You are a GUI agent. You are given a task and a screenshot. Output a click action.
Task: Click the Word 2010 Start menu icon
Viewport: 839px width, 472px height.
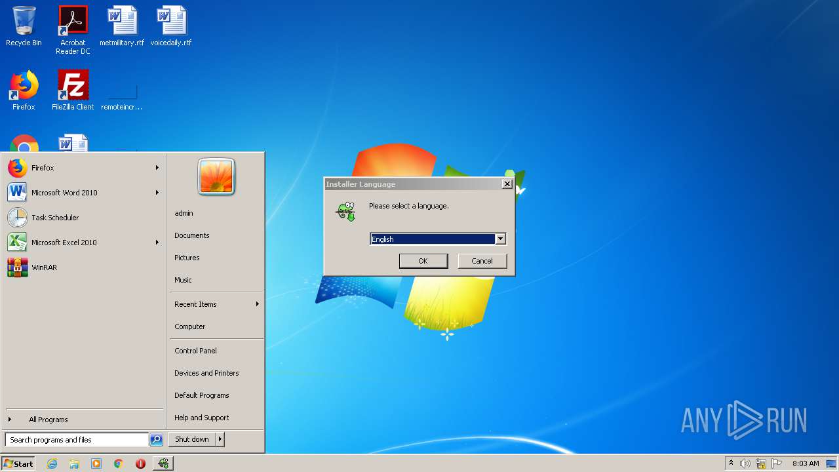point(18,193)
